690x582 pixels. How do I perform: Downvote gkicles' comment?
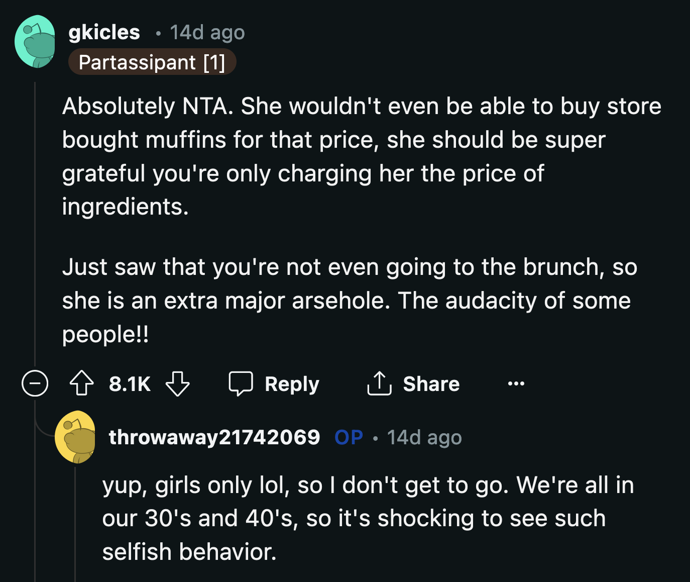point(178,384)
